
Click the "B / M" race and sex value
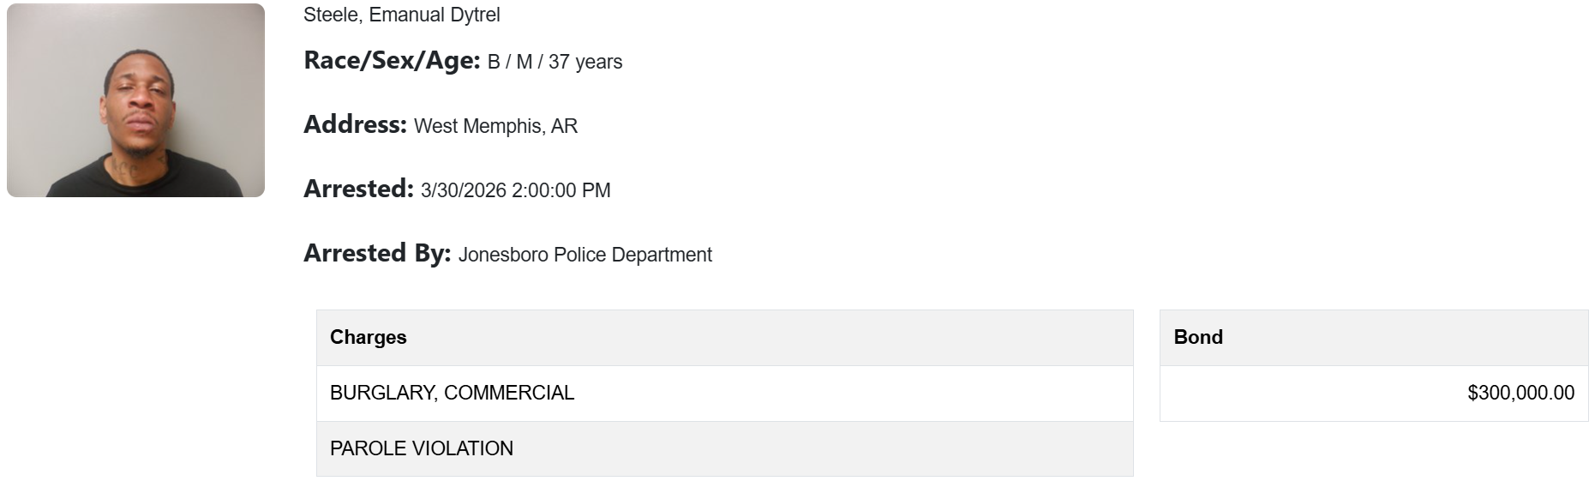pos(510,62)
